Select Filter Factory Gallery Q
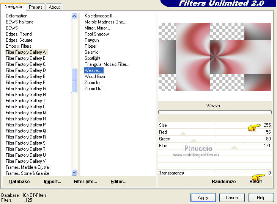This screenshot has height=204, width=277. [26, 131]
